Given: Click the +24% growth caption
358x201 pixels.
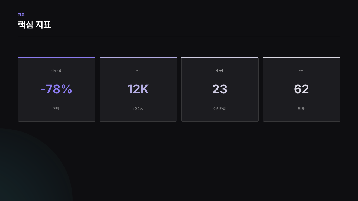Looking at the screenshot, I should tap(138, 109).
